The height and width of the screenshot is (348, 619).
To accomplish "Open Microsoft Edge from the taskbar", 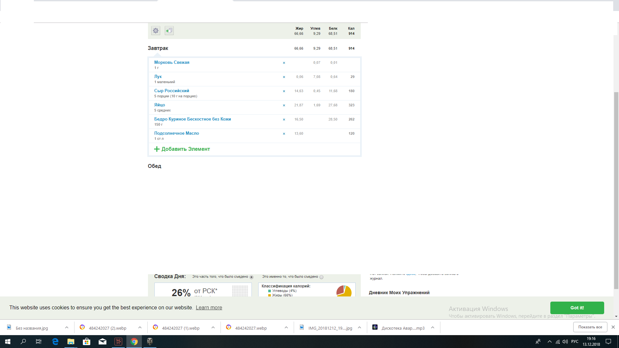I will tap(55, 342).
